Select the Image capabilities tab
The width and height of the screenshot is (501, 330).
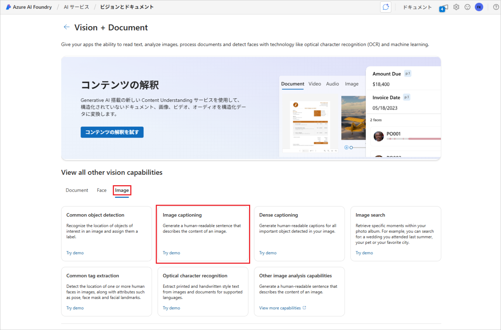coord(122,190)
